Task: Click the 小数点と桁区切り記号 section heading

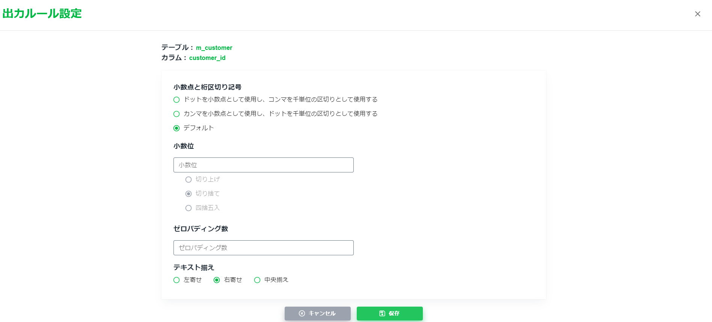Action: tap(207, 87)
